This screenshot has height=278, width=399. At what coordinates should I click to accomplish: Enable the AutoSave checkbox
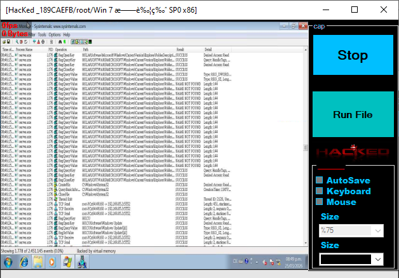[320, 180]
